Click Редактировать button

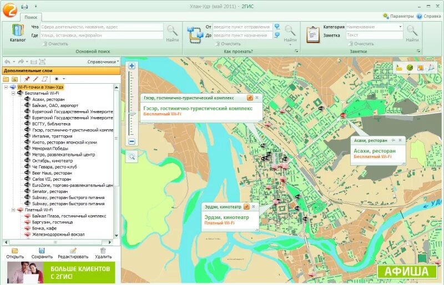(73, 253)
